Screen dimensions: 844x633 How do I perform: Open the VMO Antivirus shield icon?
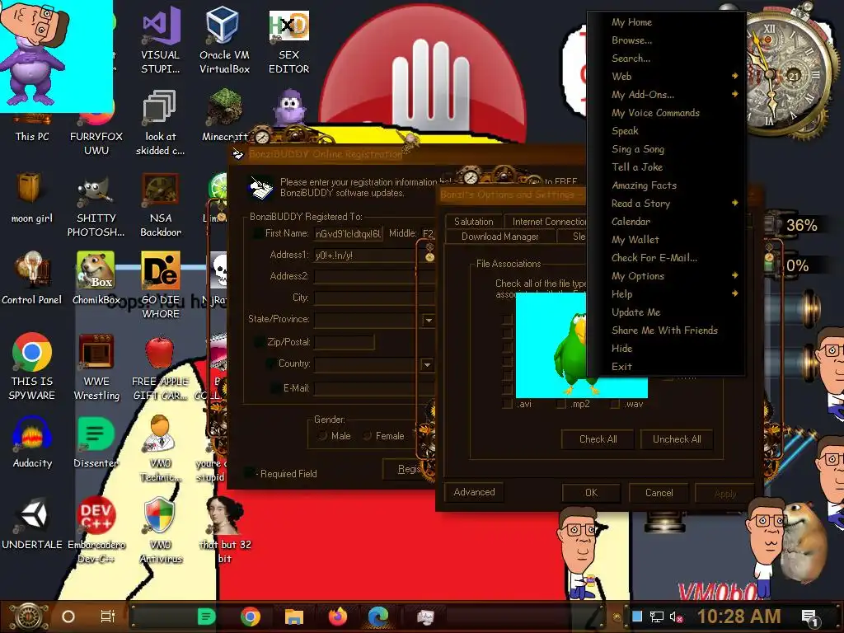coord(161,530)
